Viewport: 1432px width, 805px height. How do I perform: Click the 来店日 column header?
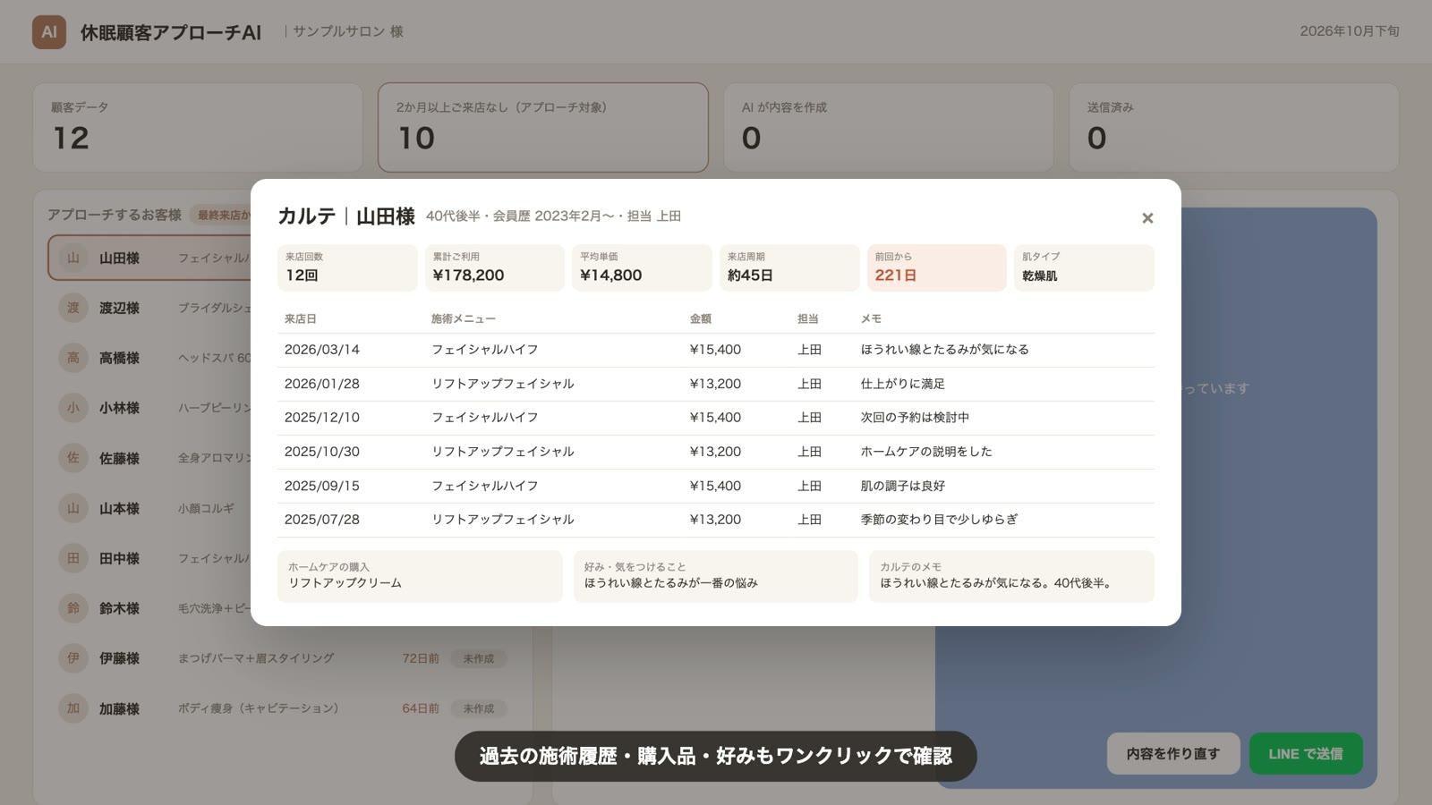point(301,318)
